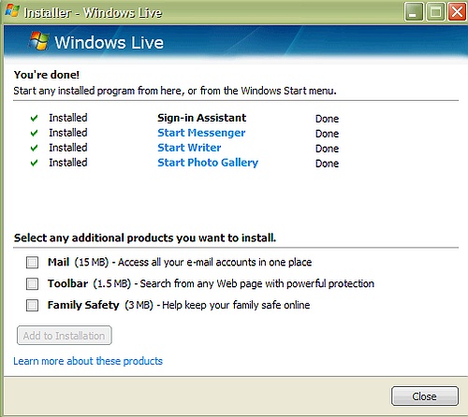This screenshot has height=417, width=468.
Task: Click green checkmark beside Sign-in Assistant row
Action: [34, 118]
